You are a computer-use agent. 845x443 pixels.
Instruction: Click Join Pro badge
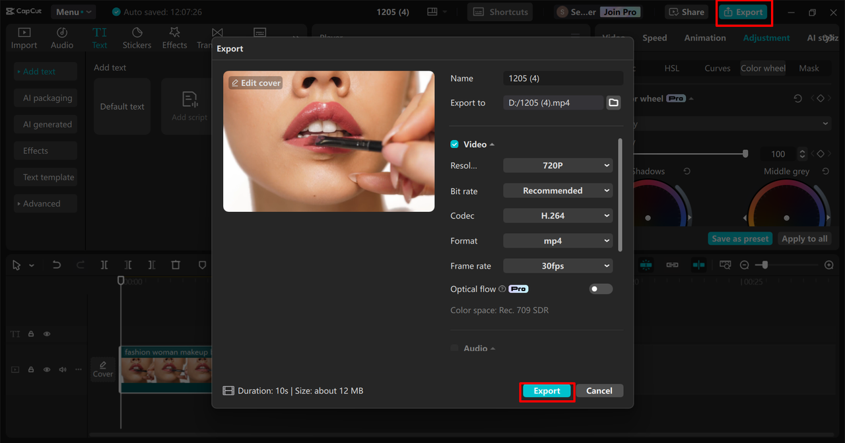(620, 12)
